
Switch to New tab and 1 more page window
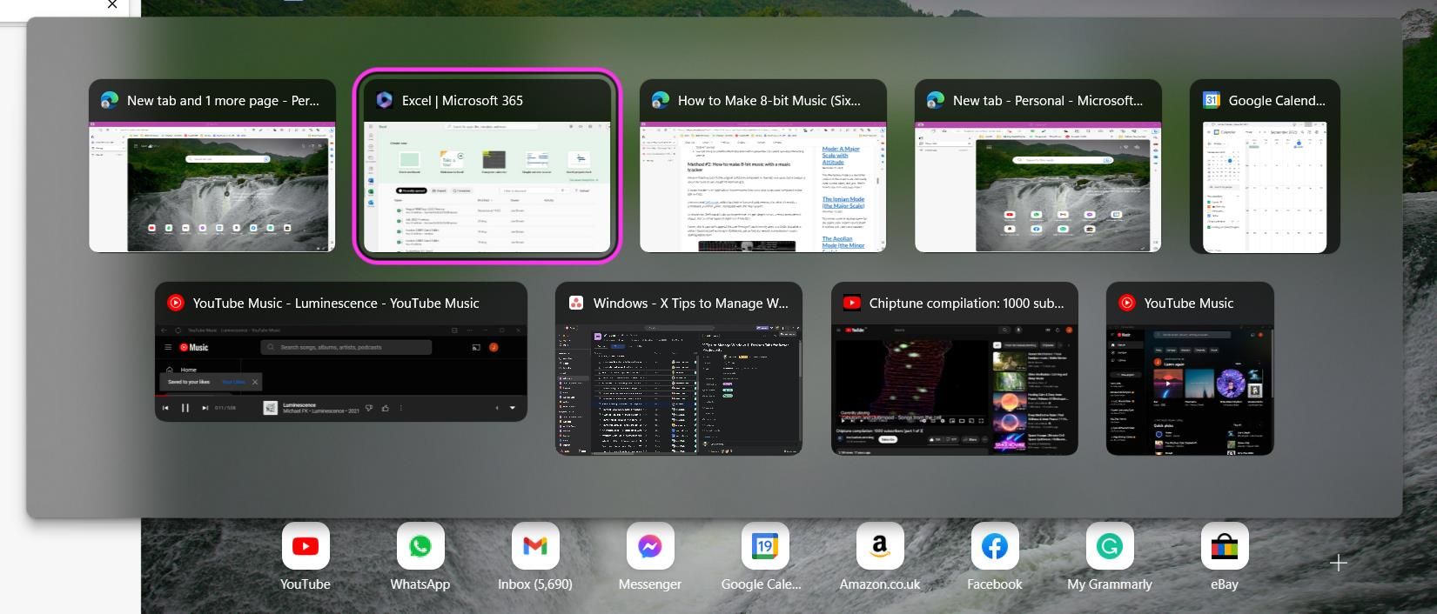[212, 166]
